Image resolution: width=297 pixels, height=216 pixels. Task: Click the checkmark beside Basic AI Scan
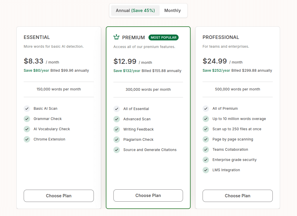tap(27, 109)
